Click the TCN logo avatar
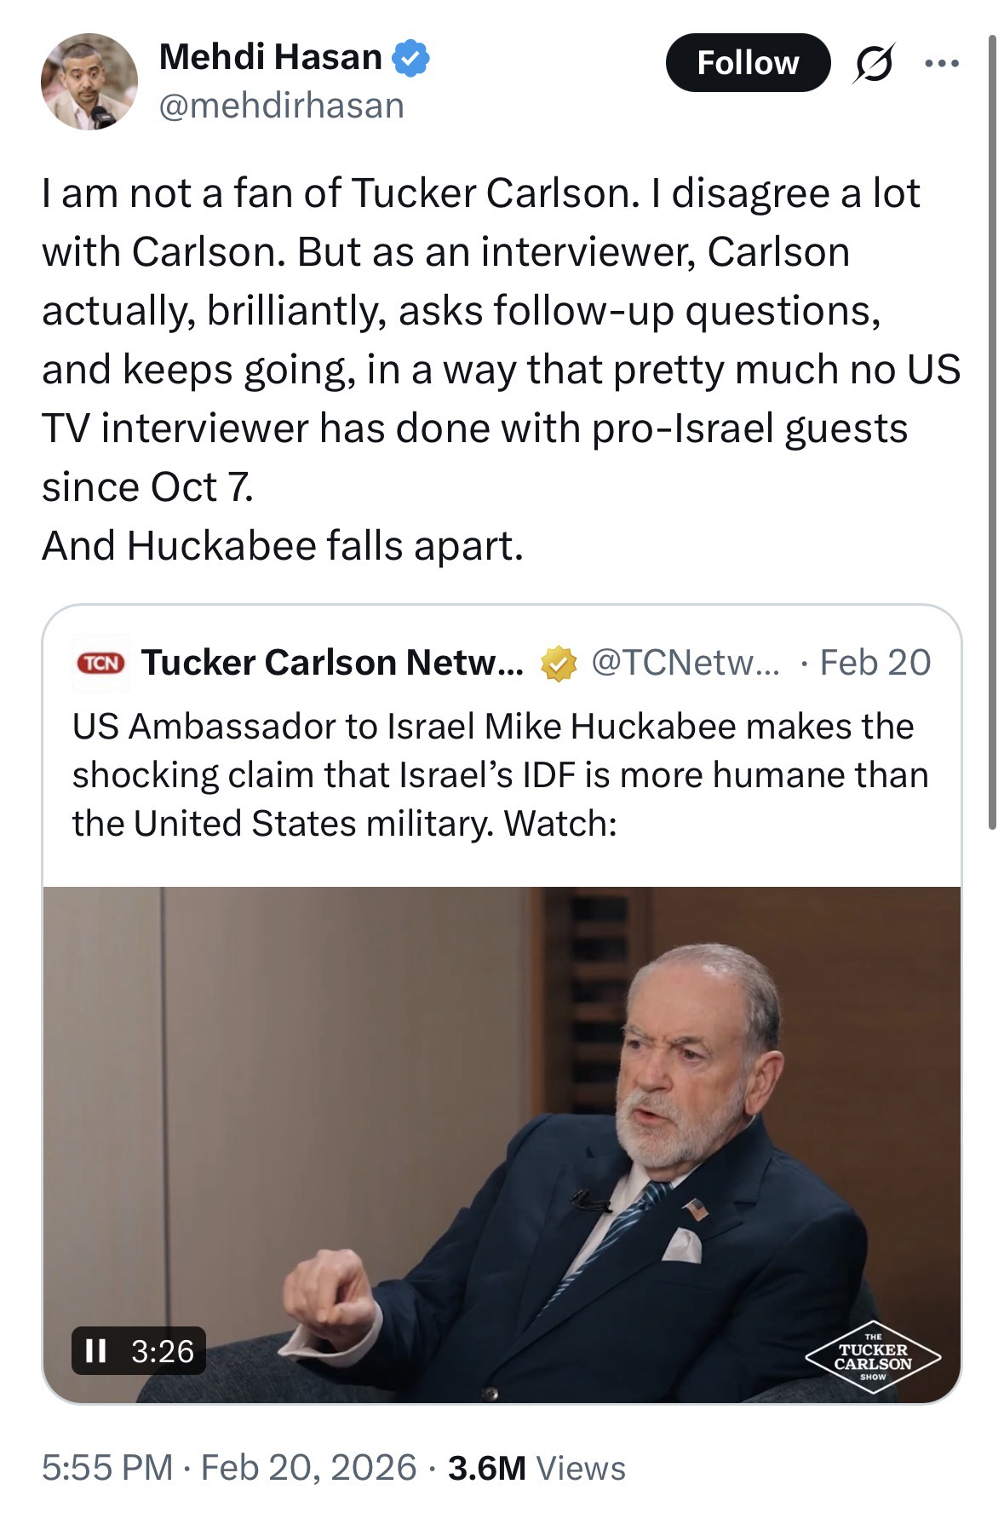 [x=100, y=663]
